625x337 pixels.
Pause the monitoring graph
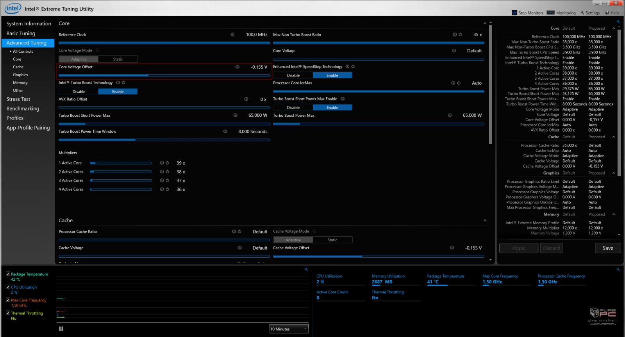click(61, 329)
